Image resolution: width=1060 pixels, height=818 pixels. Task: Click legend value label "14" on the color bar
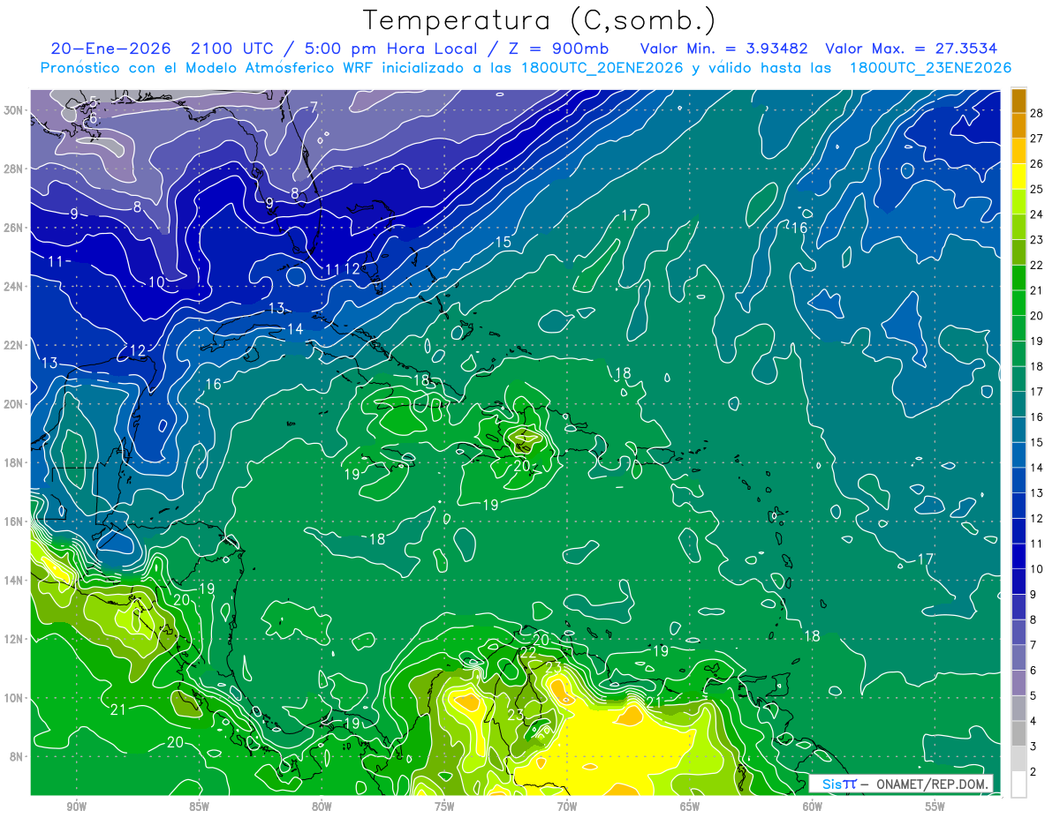coord(1038,468)
